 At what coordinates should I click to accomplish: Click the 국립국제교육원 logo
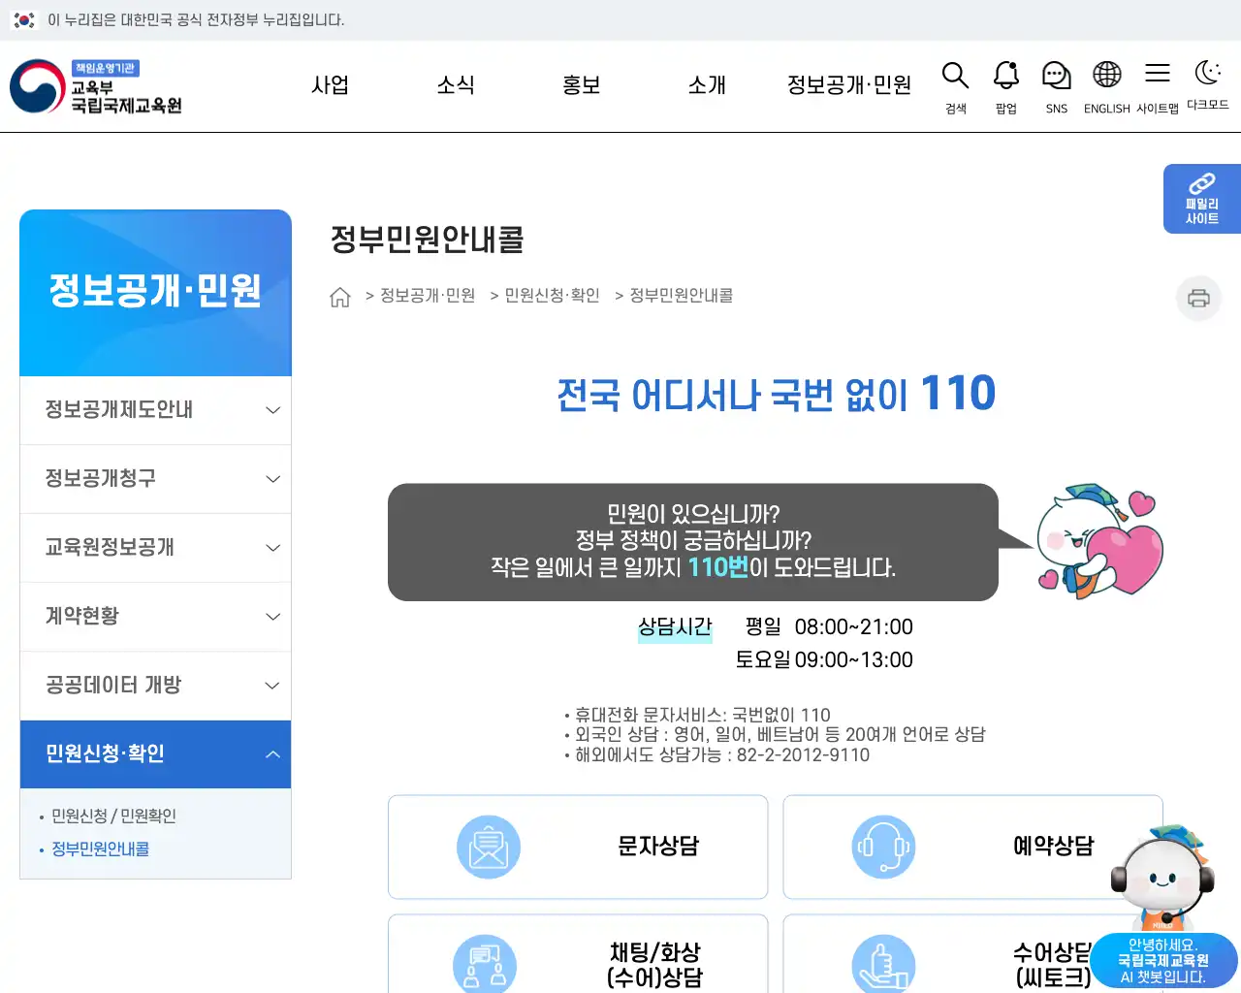click(x=96, y=86)
